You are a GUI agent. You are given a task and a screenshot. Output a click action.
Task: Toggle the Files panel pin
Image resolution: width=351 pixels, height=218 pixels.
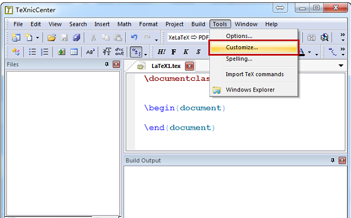pyautogui.click(x=107, y=64)
